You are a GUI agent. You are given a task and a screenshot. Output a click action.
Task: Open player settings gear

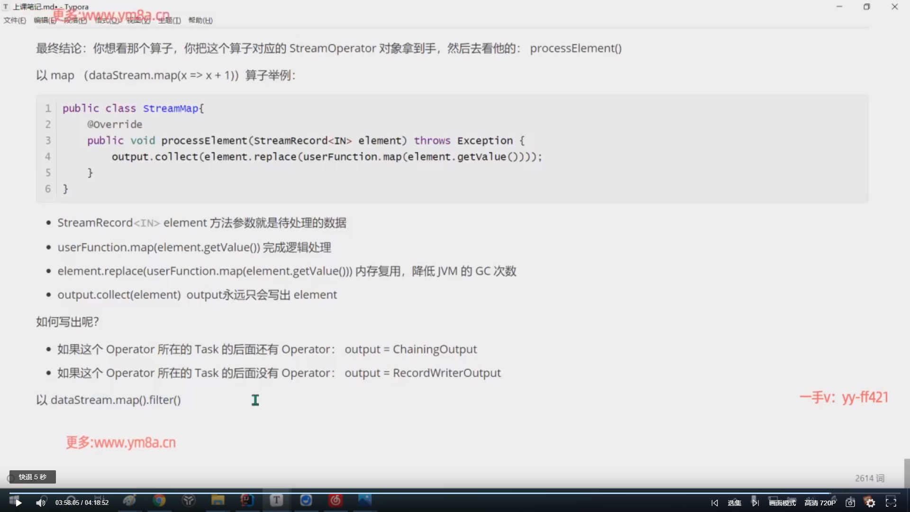click(871, 503)
